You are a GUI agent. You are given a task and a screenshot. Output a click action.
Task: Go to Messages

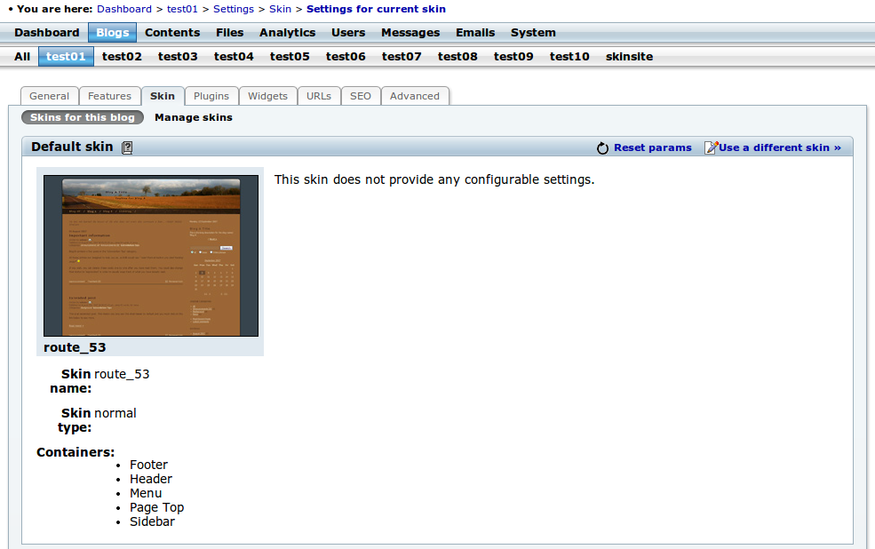pyautogui.click(x=410, y=32)
